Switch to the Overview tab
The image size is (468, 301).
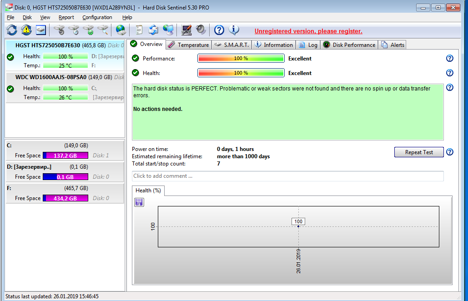pos(146,44)
